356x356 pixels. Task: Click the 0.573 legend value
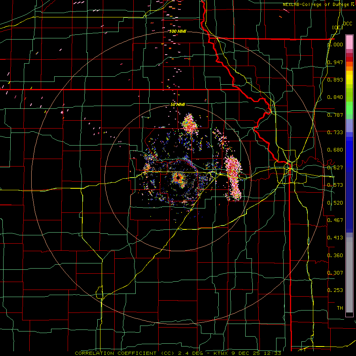point(335,185)
